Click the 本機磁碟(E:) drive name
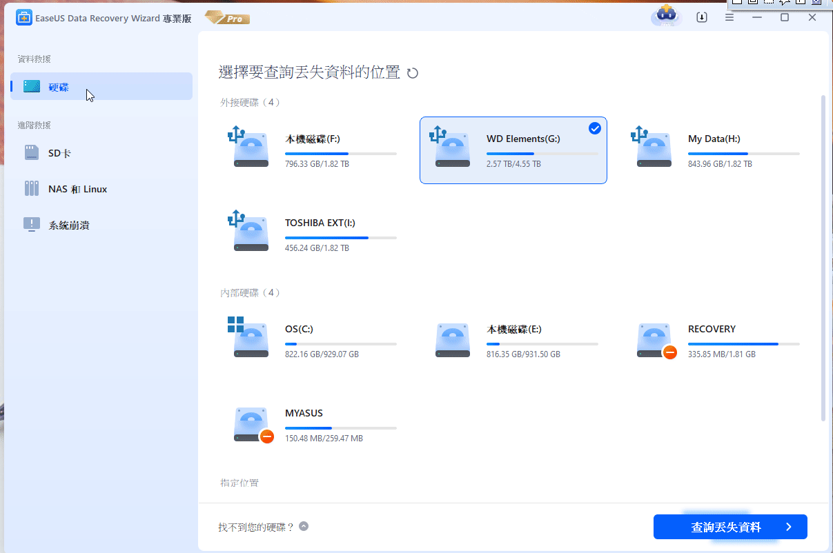Viewport: 833px width, 553px height. [514, 330]
